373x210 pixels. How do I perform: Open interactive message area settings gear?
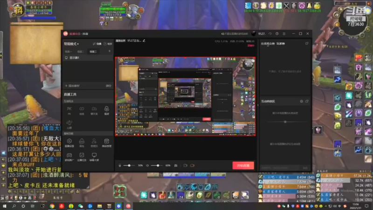tap(301, 101)
